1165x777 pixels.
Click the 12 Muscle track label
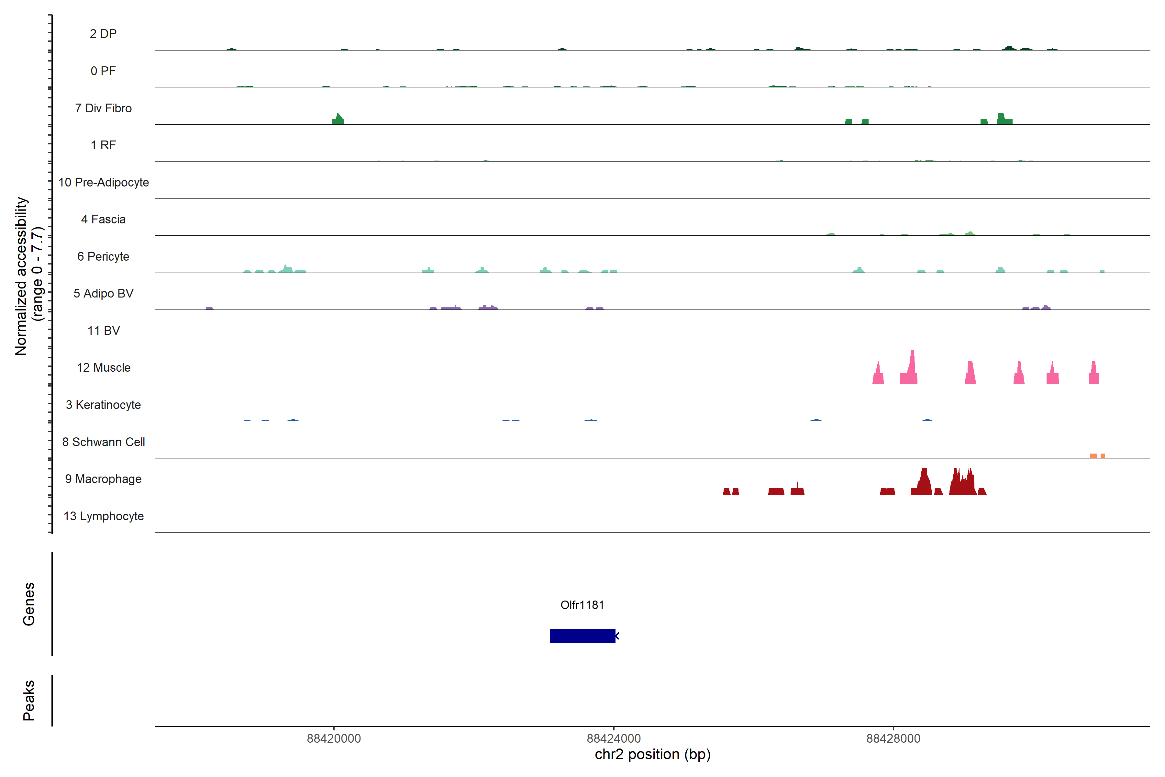(x=103, y=368)
